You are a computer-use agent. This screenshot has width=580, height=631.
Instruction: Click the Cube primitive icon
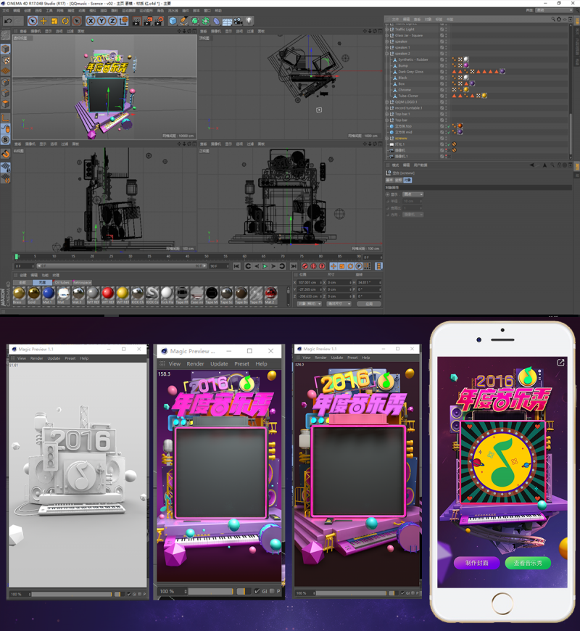click(173, 21)
